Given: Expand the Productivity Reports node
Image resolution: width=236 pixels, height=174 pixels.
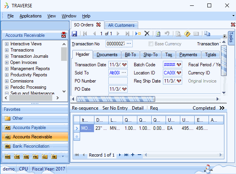Looking at the screenshot, I should tap(7, 75).
